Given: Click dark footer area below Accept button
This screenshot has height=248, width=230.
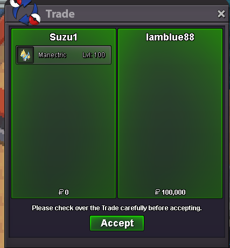Looking at the screenshot, I should pos(117,234).
